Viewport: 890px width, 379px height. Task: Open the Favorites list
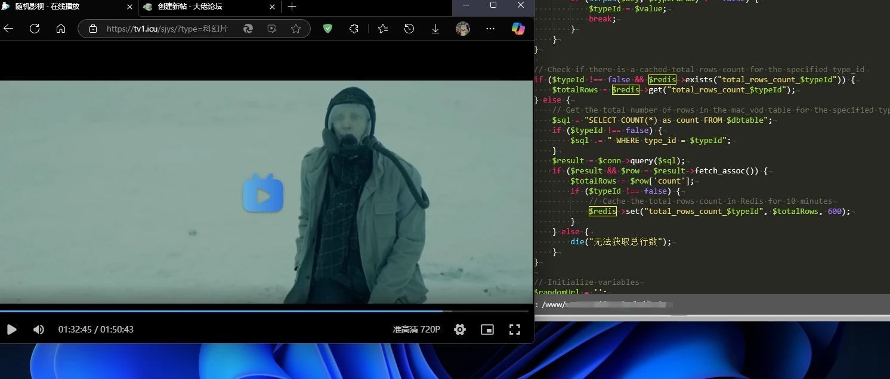(x=383, y=29)
